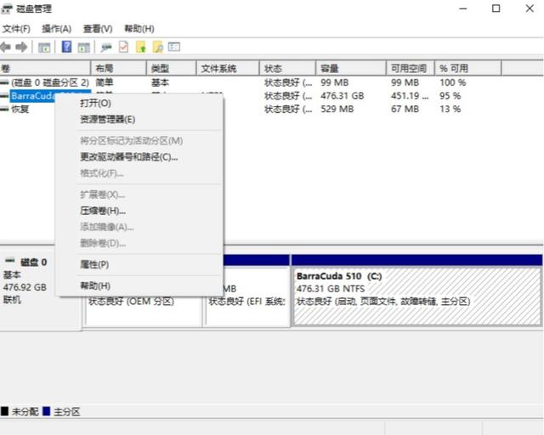Select 更改驱动器号和路径(C)... option
Viewport: 544px width, 435px height.
pyautogui.click(x=139, y=157)
